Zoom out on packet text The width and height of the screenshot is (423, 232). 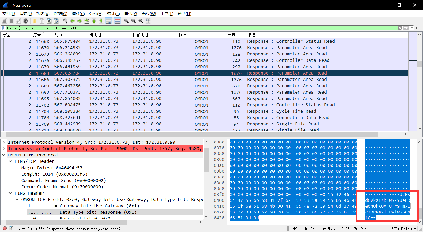click(x=134, y=21)
